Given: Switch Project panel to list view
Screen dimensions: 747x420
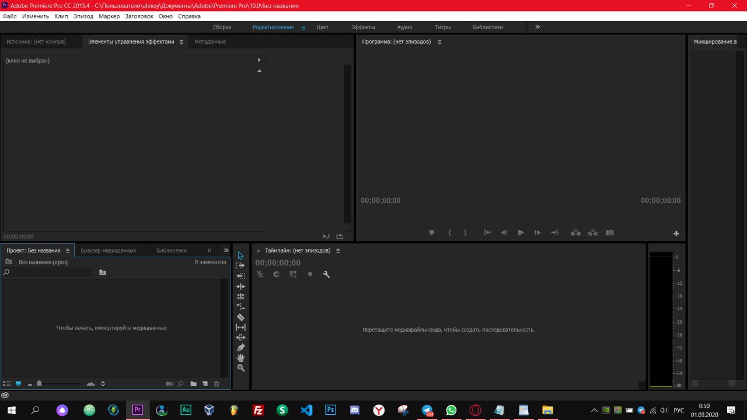Looking at the screenshot, I should click(7, 384).
